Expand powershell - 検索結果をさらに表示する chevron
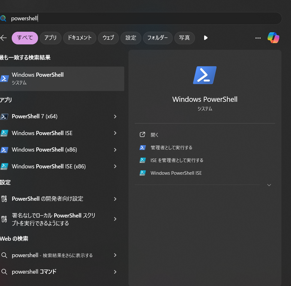The height and width of the screenshot is (286, 291). [115, 255]
